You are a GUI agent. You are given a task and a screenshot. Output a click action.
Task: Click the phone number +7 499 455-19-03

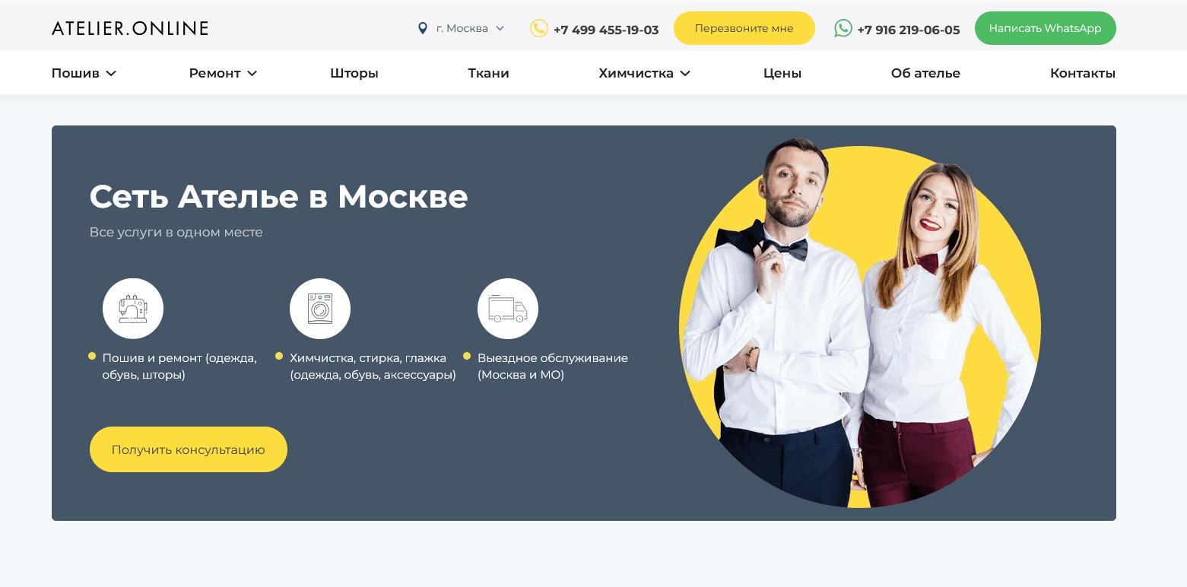coord(606,30)
